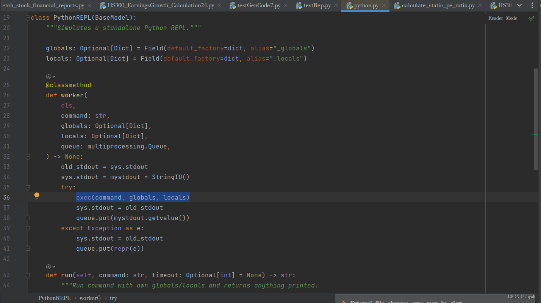Screen dimensions: 541x303
Task: Click the PythonREPL breadcrumb
Action: point(54,298)
